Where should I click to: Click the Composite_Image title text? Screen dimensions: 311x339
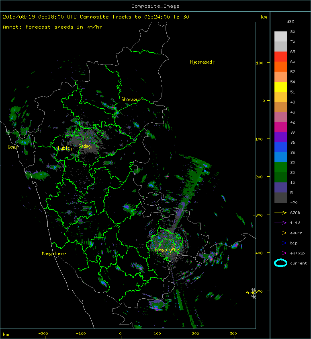click(155, 6)
